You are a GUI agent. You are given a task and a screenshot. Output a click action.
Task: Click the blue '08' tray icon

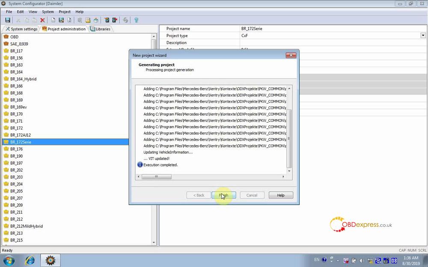tap(394, 261)
